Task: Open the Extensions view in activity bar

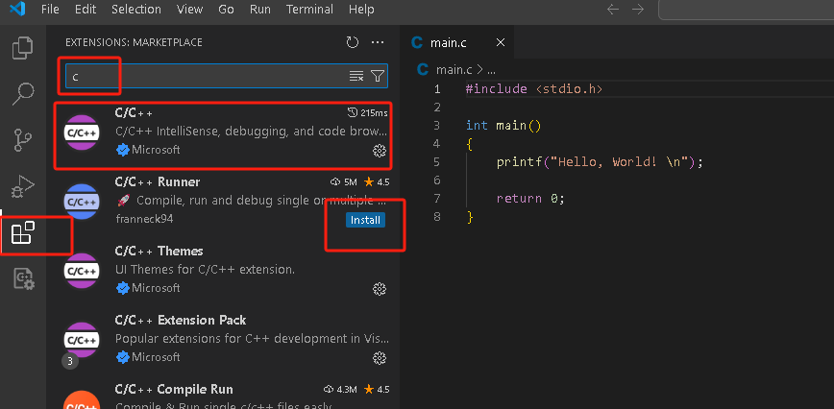Action: tap(23, 232)
